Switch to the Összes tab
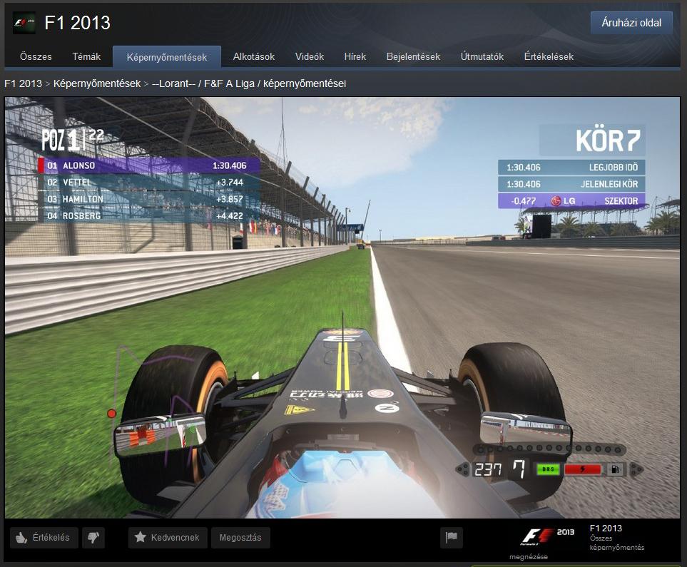This screenshot has height=567, width=687. tap(36, 56)
